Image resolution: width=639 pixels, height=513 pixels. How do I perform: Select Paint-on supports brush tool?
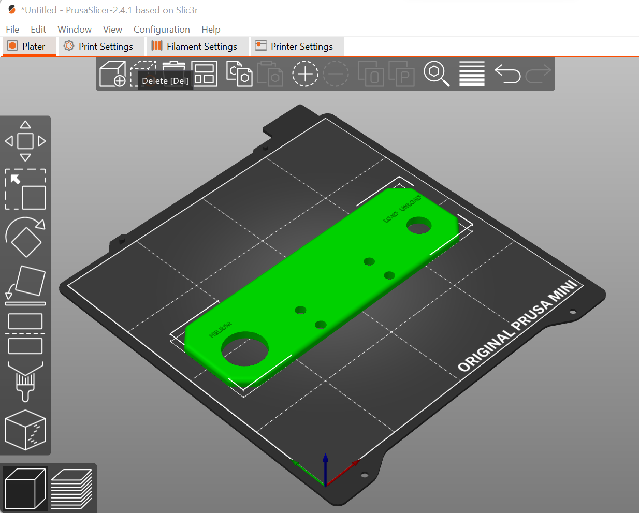point(25,382)
